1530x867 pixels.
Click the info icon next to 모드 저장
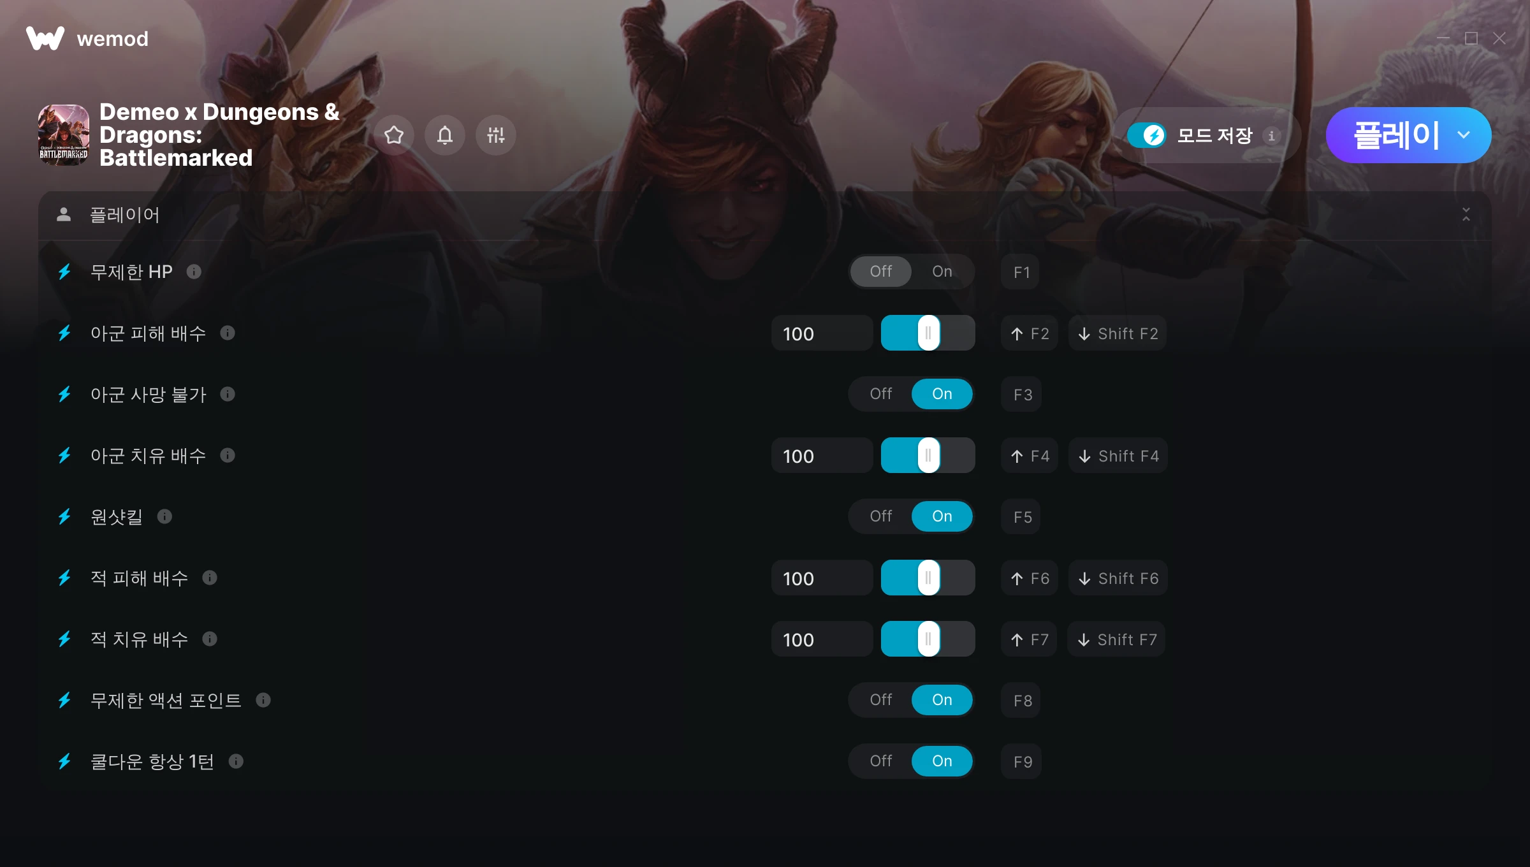point(1272,136)
